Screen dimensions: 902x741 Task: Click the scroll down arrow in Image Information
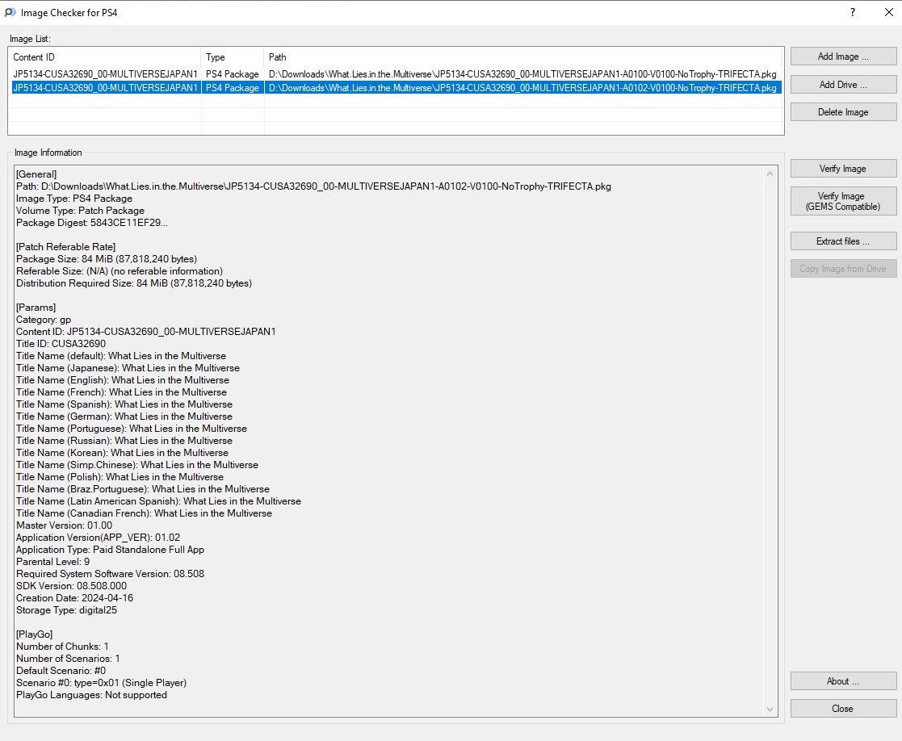click(770, 710)
